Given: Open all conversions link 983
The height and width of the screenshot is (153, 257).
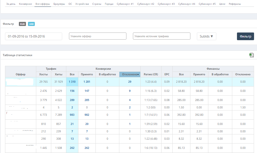Looking at the screenshot, I should tap(72, 115).
